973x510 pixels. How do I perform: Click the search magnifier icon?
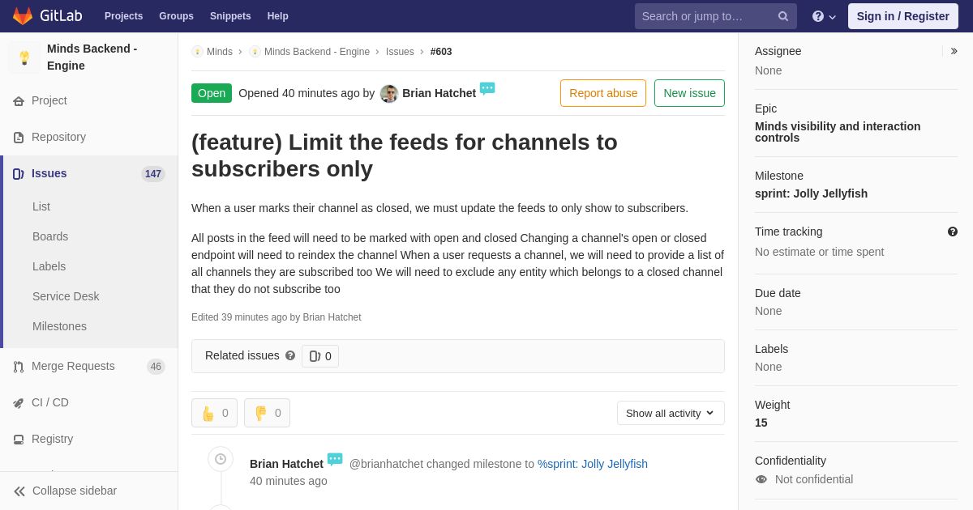[783, 16]
